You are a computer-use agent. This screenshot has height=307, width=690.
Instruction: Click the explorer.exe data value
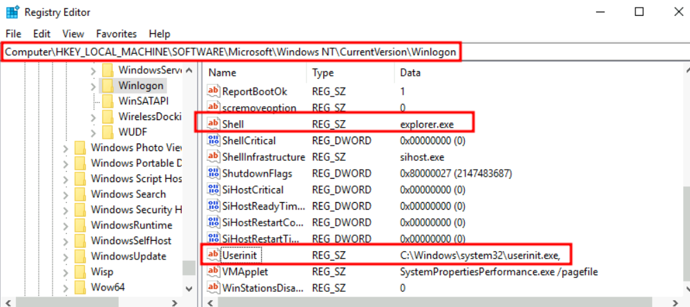pyautogui.click(x=427, y=124)
